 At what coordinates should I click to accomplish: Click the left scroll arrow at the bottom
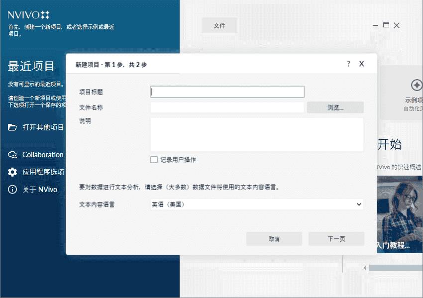[x=365, y=268]
